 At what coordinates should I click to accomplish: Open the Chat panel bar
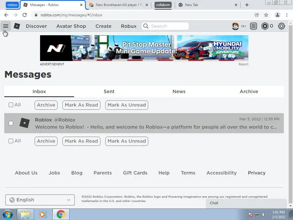pos(246,203)
